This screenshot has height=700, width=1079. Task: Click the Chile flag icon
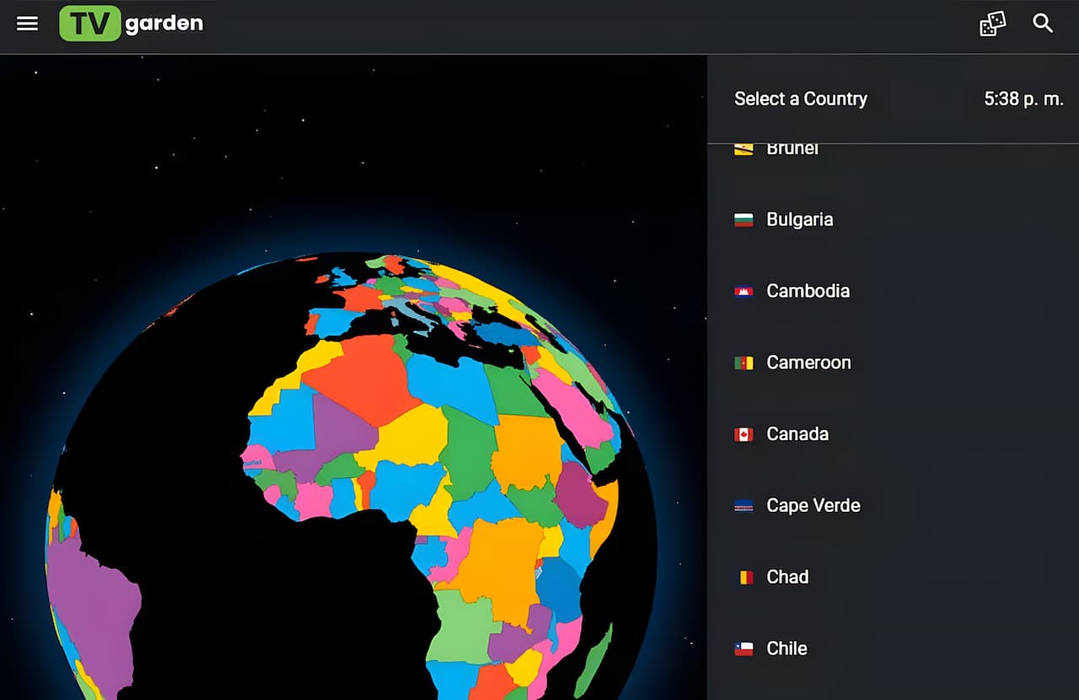[x=743, y=649]
